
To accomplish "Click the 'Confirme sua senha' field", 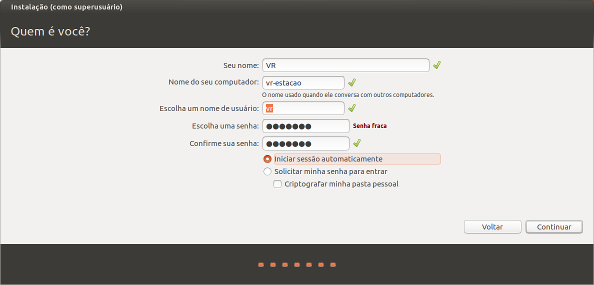I will coord(305,143).
